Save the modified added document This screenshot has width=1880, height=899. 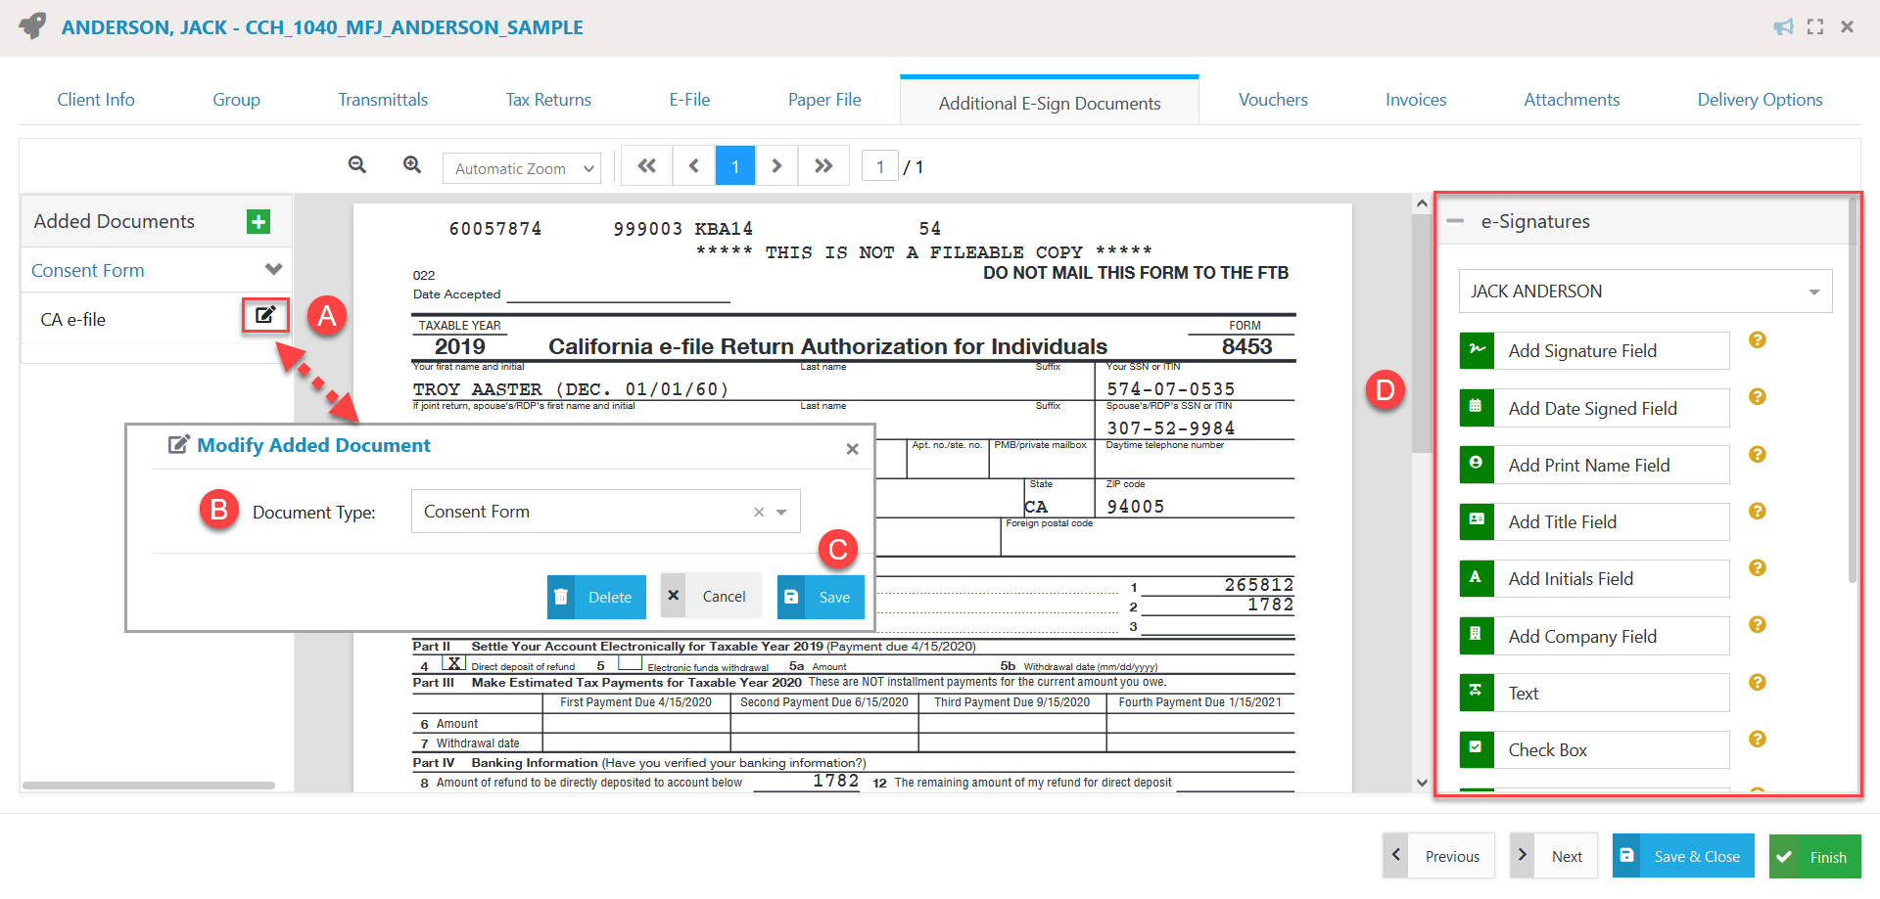point(821,596)
